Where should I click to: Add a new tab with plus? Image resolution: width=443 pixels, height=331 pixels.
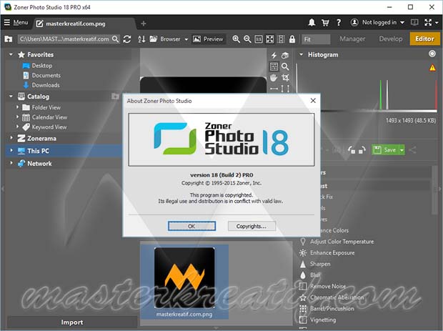[x=143, y=24]
